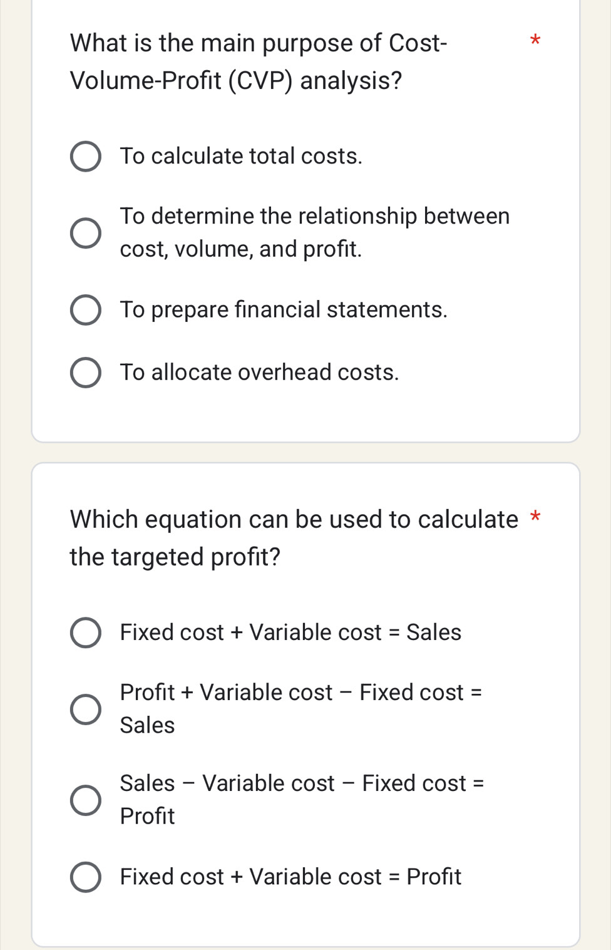
Task: Click the 'Fixed cost + Variable cost = Sales' text
Action: 290,632
